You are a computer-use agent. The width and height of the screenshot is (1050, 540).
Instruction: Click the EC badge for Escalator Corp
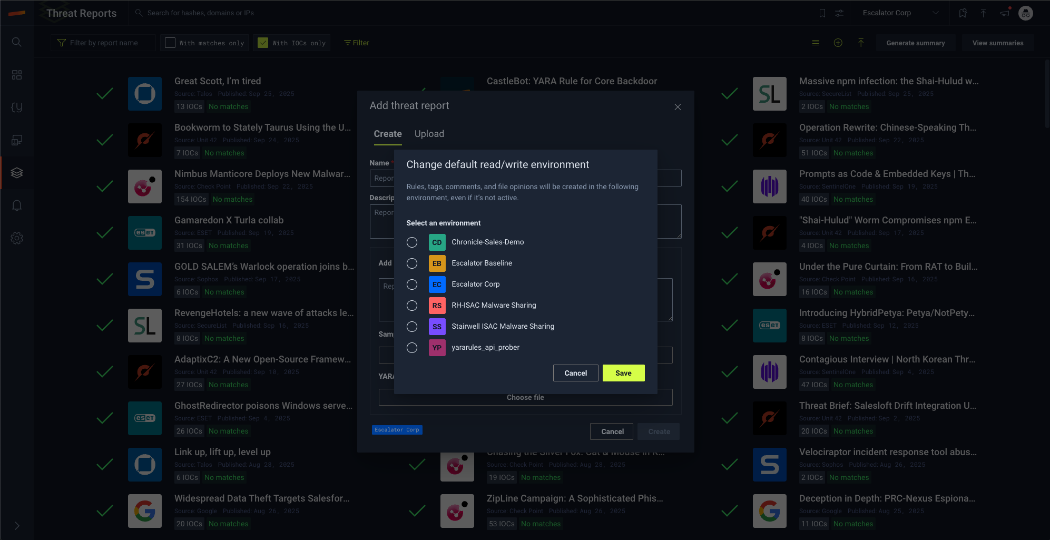pos(437,284)
